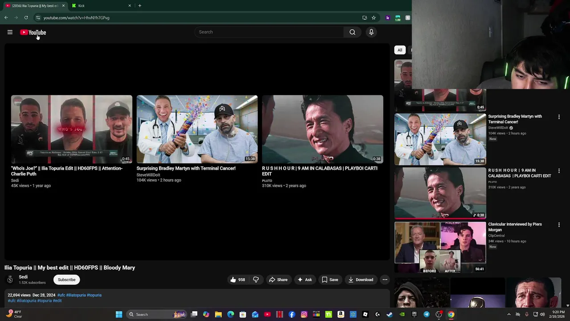
Task: Open the YouTube guide hamburger menu
Action: (x=10, y=32)
